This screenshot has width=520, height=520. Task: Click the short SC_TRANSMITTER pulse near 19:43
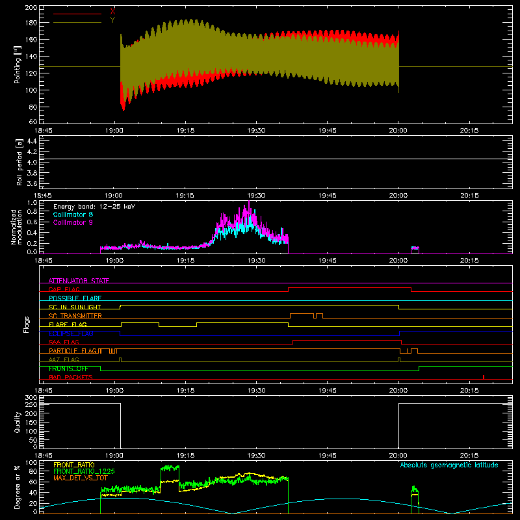pos(319,315)
